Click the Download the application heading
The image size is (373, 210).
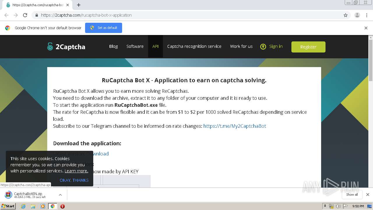click(87, 143)
